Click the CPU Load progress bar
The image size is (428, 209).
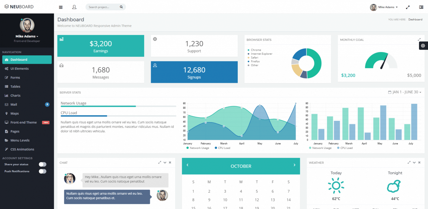pyautogui.click(x=118, y=116)
